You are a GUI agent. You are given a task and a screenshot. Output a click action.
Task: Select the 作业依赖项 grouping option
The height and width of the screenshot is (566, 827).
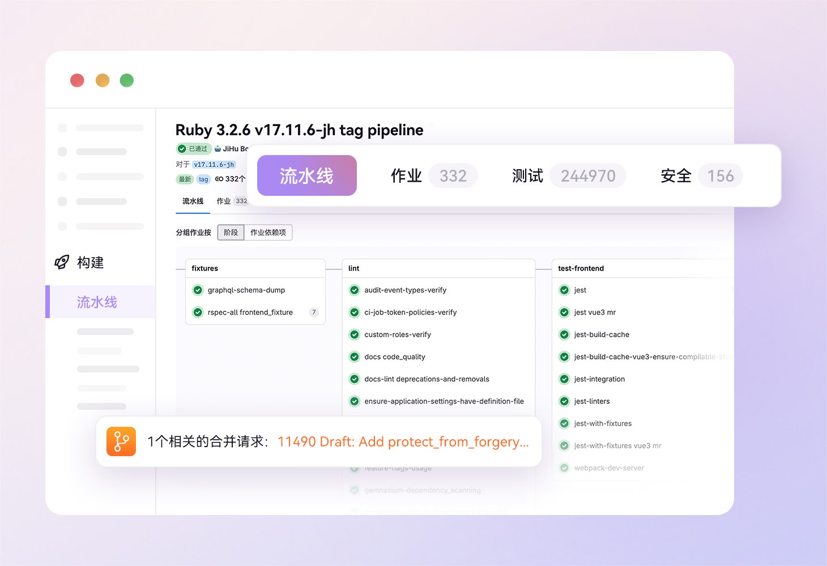point(268,233)
